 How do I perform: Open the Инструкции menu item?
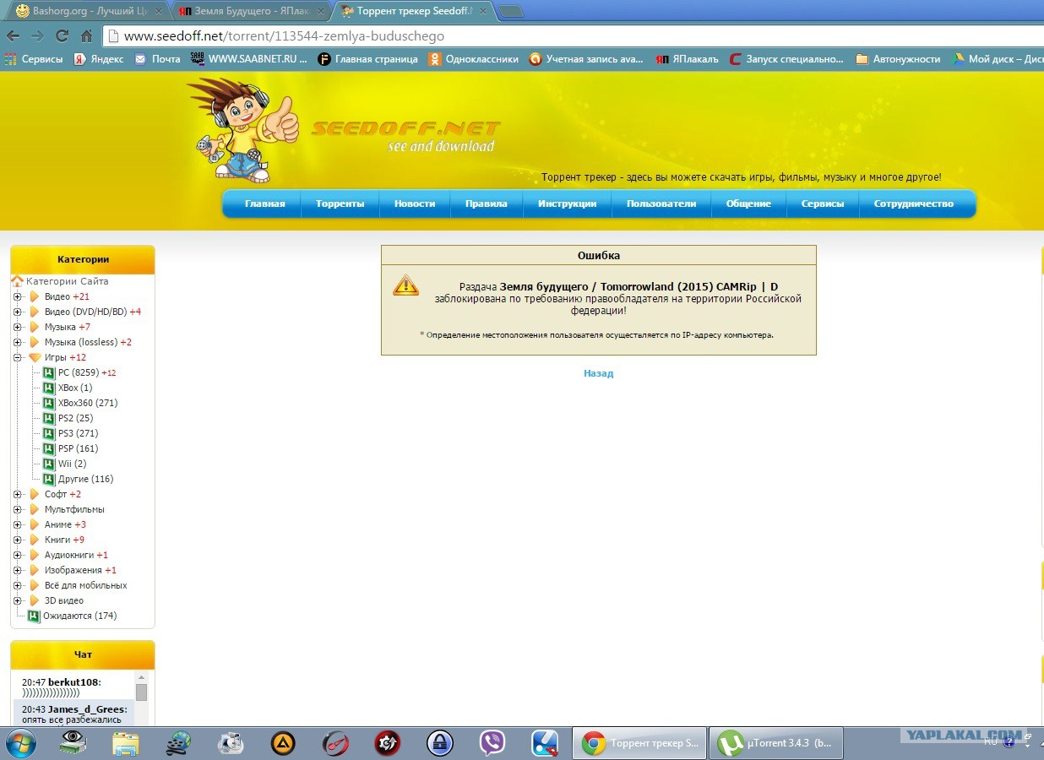(x=568, y=204)
